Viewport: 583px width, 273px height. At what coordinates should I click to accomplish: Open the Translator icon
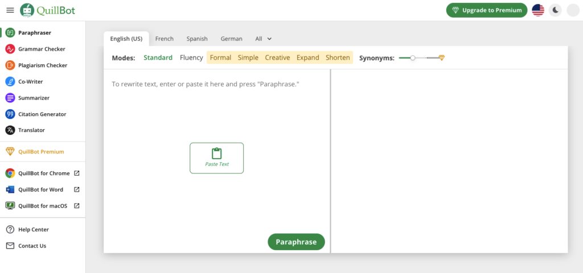[x=10, y=130]
